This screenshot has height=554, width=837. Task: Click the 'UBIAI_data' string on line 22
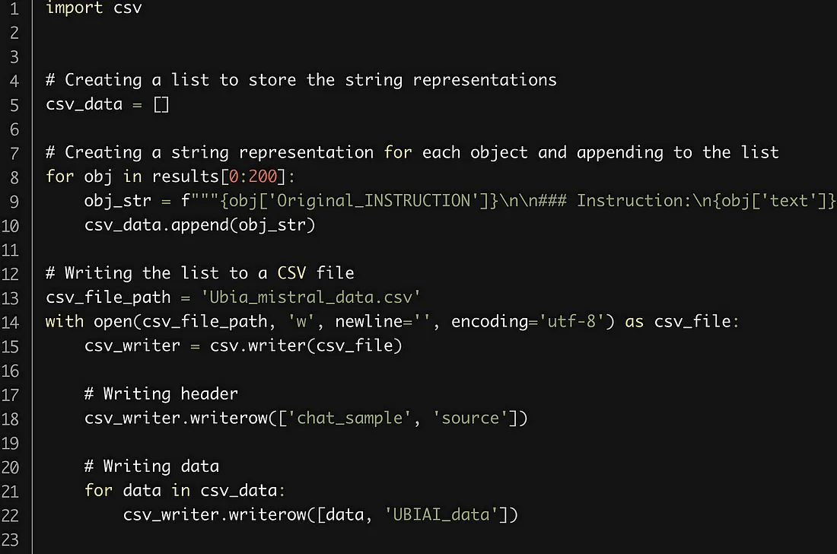pos(441,514)
